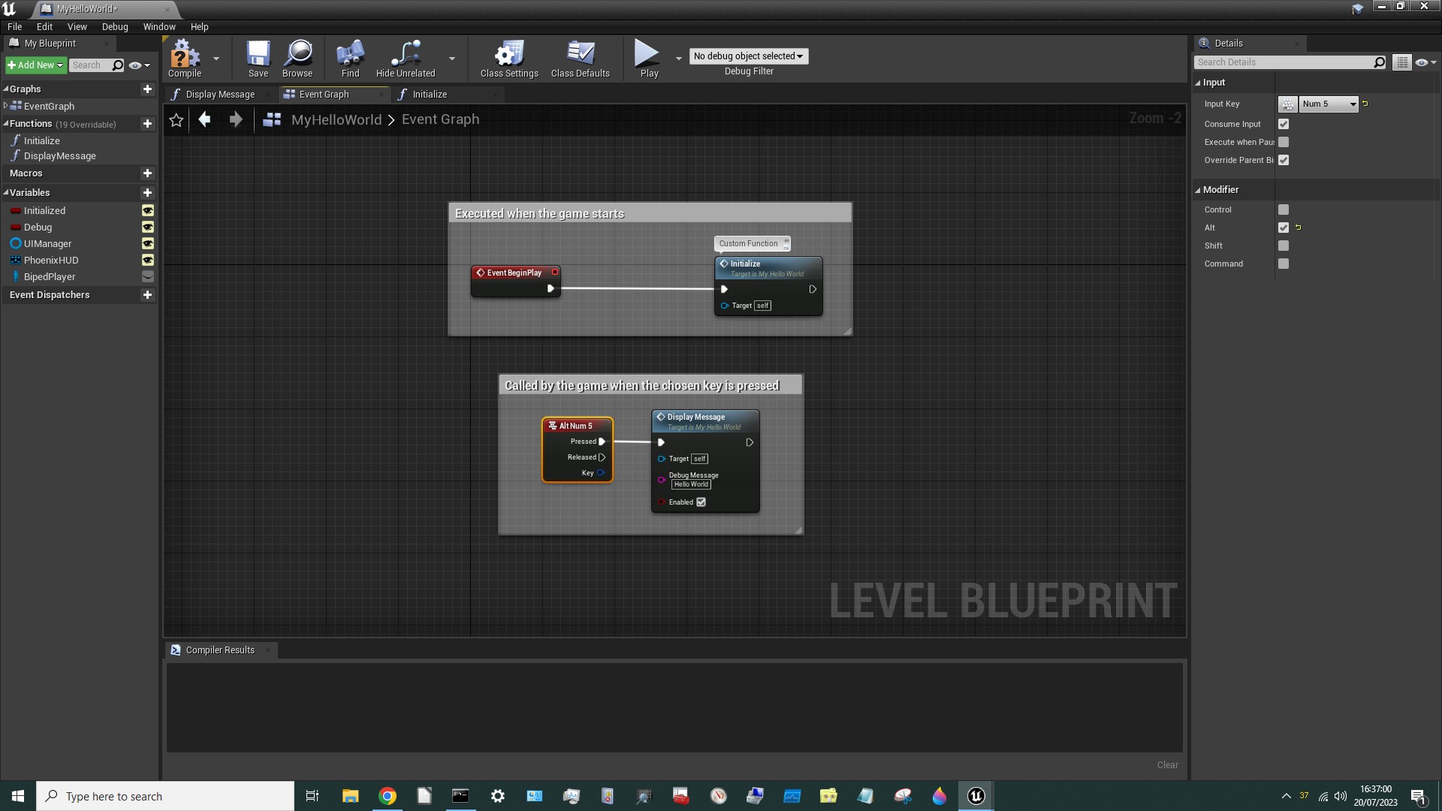Open the Edit menu
The width and height of the screenshot is (1442, 811).
45,27
